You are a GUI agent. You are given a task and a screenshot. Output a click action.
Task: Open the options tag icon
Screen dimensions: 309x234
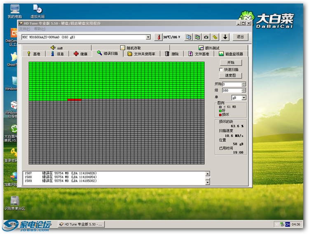tap(215, 37)
